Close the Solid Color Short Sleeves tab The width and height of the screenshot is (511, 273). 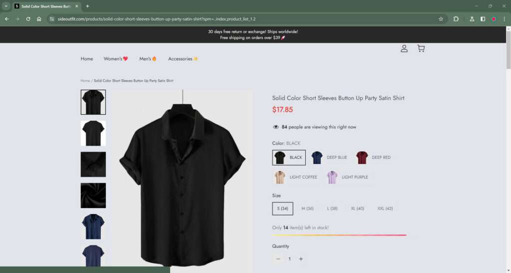click(x=76, y=6)
